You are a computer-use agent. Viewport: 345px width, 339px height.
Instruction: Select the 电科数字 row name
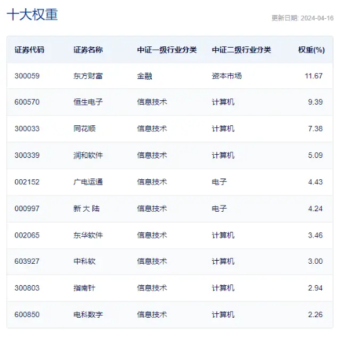88,315
